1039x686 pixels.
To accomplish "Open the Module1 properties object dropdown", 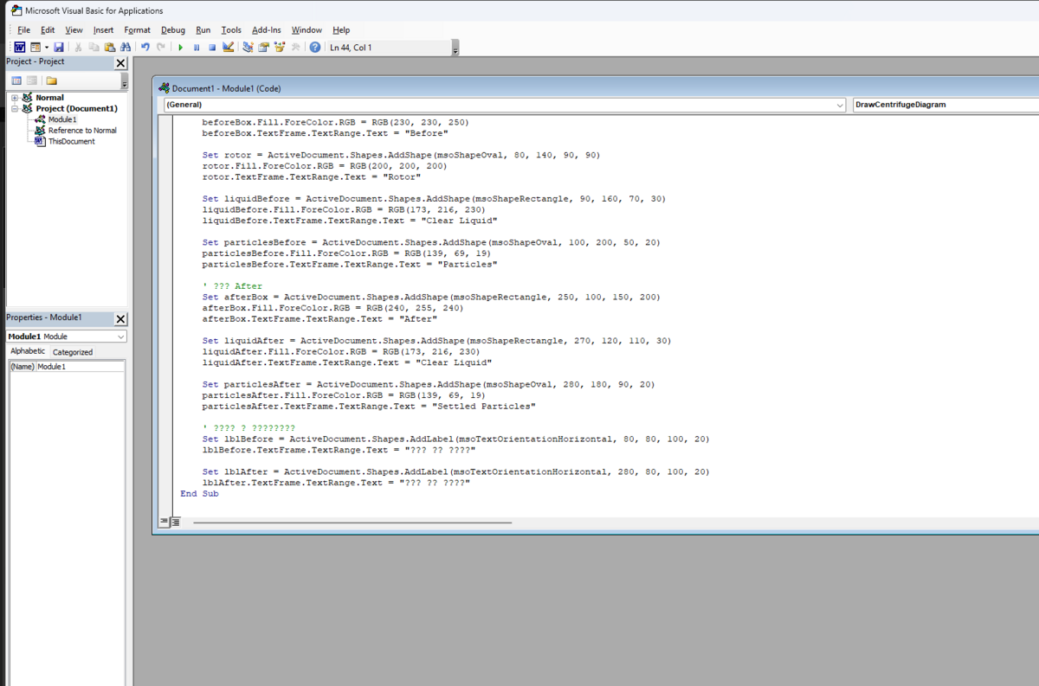I will click(x=120, y=337).
